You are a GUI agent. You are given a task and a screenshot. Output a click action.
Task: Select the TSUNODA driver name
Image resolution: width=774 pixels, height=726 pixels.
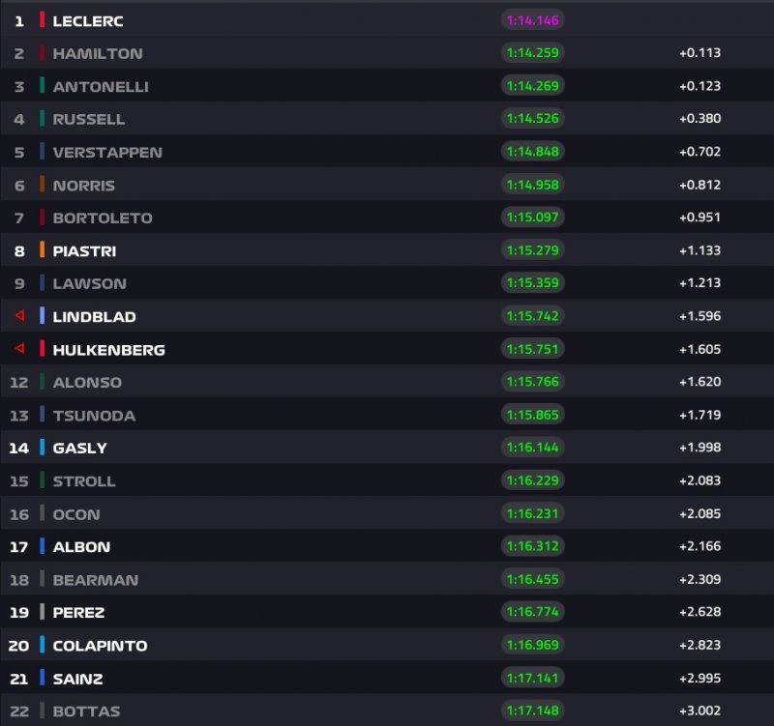(94, 416)
